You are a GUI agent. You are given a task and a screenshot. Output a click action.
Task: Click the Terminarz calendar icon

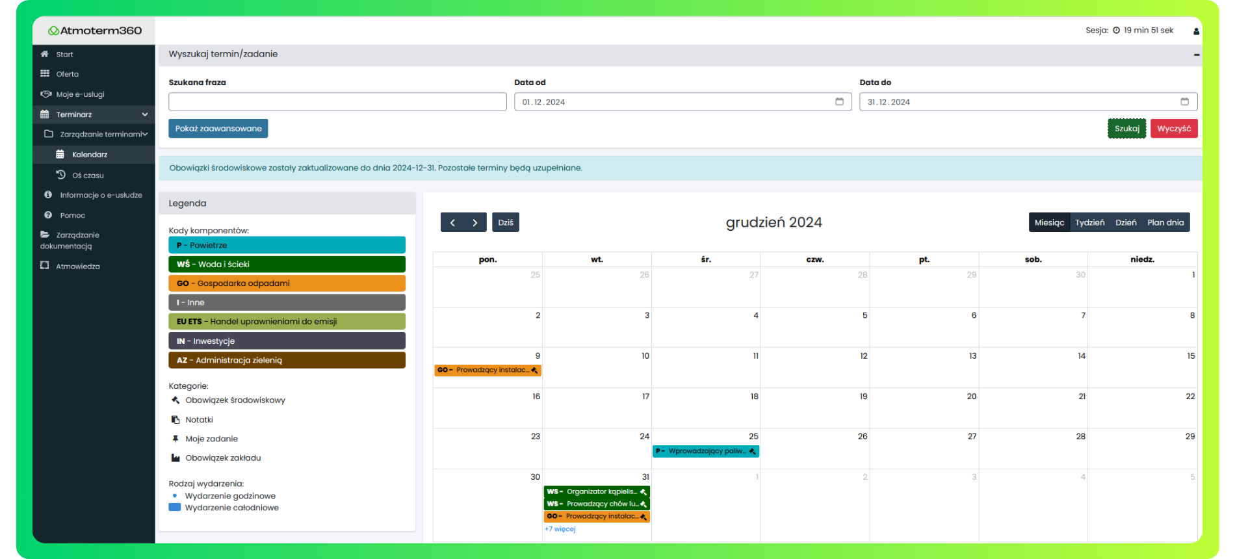[x=45, y=114]
